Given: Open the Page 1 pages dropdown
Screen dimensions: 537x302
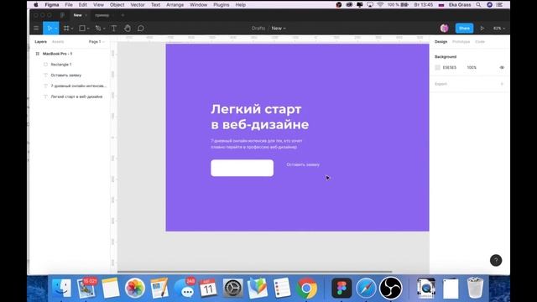Looking at the screenshot, I should (96, 42).
